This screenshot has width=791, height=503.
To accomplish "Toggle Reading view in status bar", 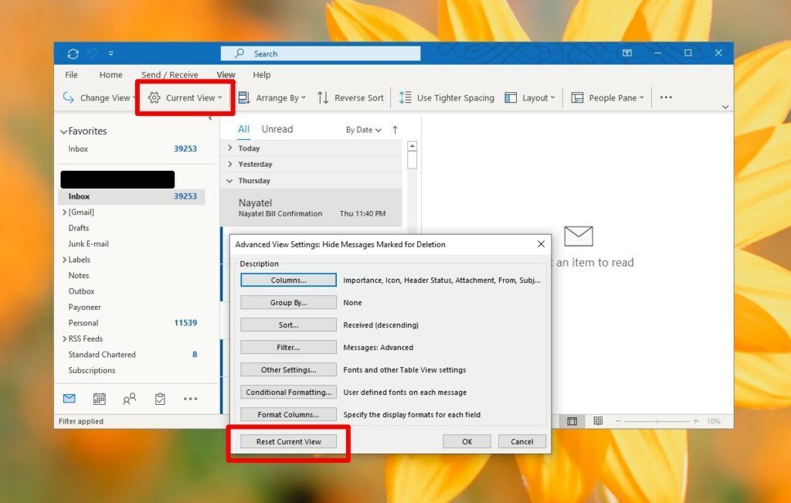I will tap(598, 421).
